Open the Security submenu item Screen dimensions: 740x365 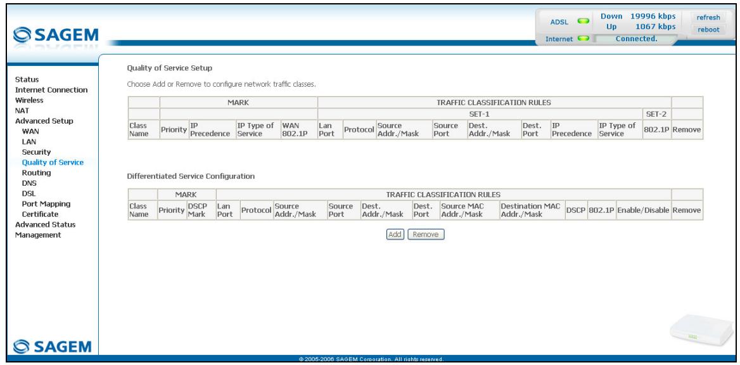coord(36,152)
